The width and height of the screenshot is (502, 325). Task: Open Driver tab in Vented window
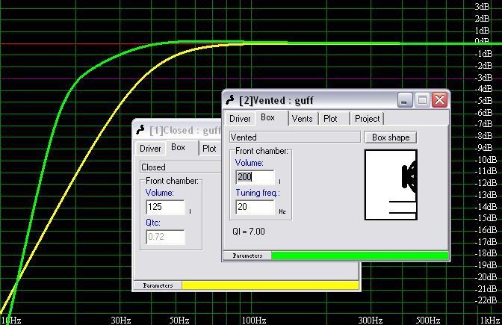pyautogui.click(x=240, y=119)
